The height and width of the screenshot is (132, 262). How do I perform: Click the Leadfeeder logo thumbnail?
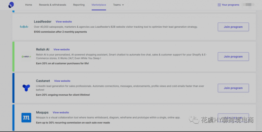click(24, 27)
